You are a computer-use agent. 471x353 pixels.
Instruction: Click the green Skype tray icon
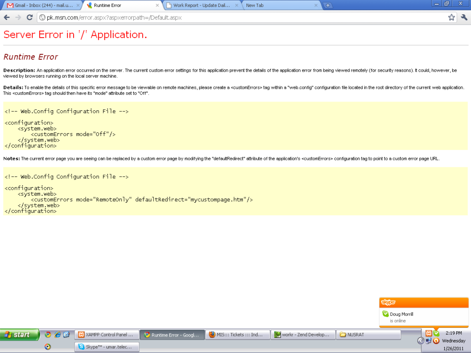pyautogui.click(x=436, y=333)
